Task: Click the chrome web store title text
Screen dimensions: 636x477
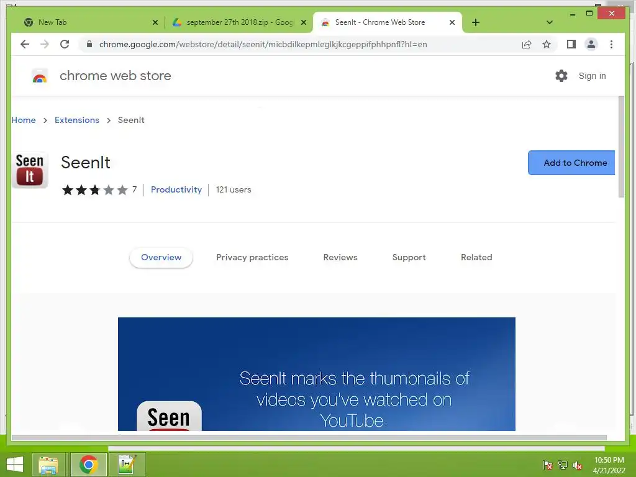Action: pos(115,75)
